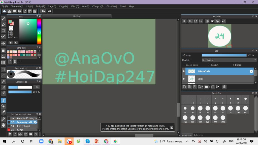
Task: Click the foreground teal color swatch
Action: (10, 22)
